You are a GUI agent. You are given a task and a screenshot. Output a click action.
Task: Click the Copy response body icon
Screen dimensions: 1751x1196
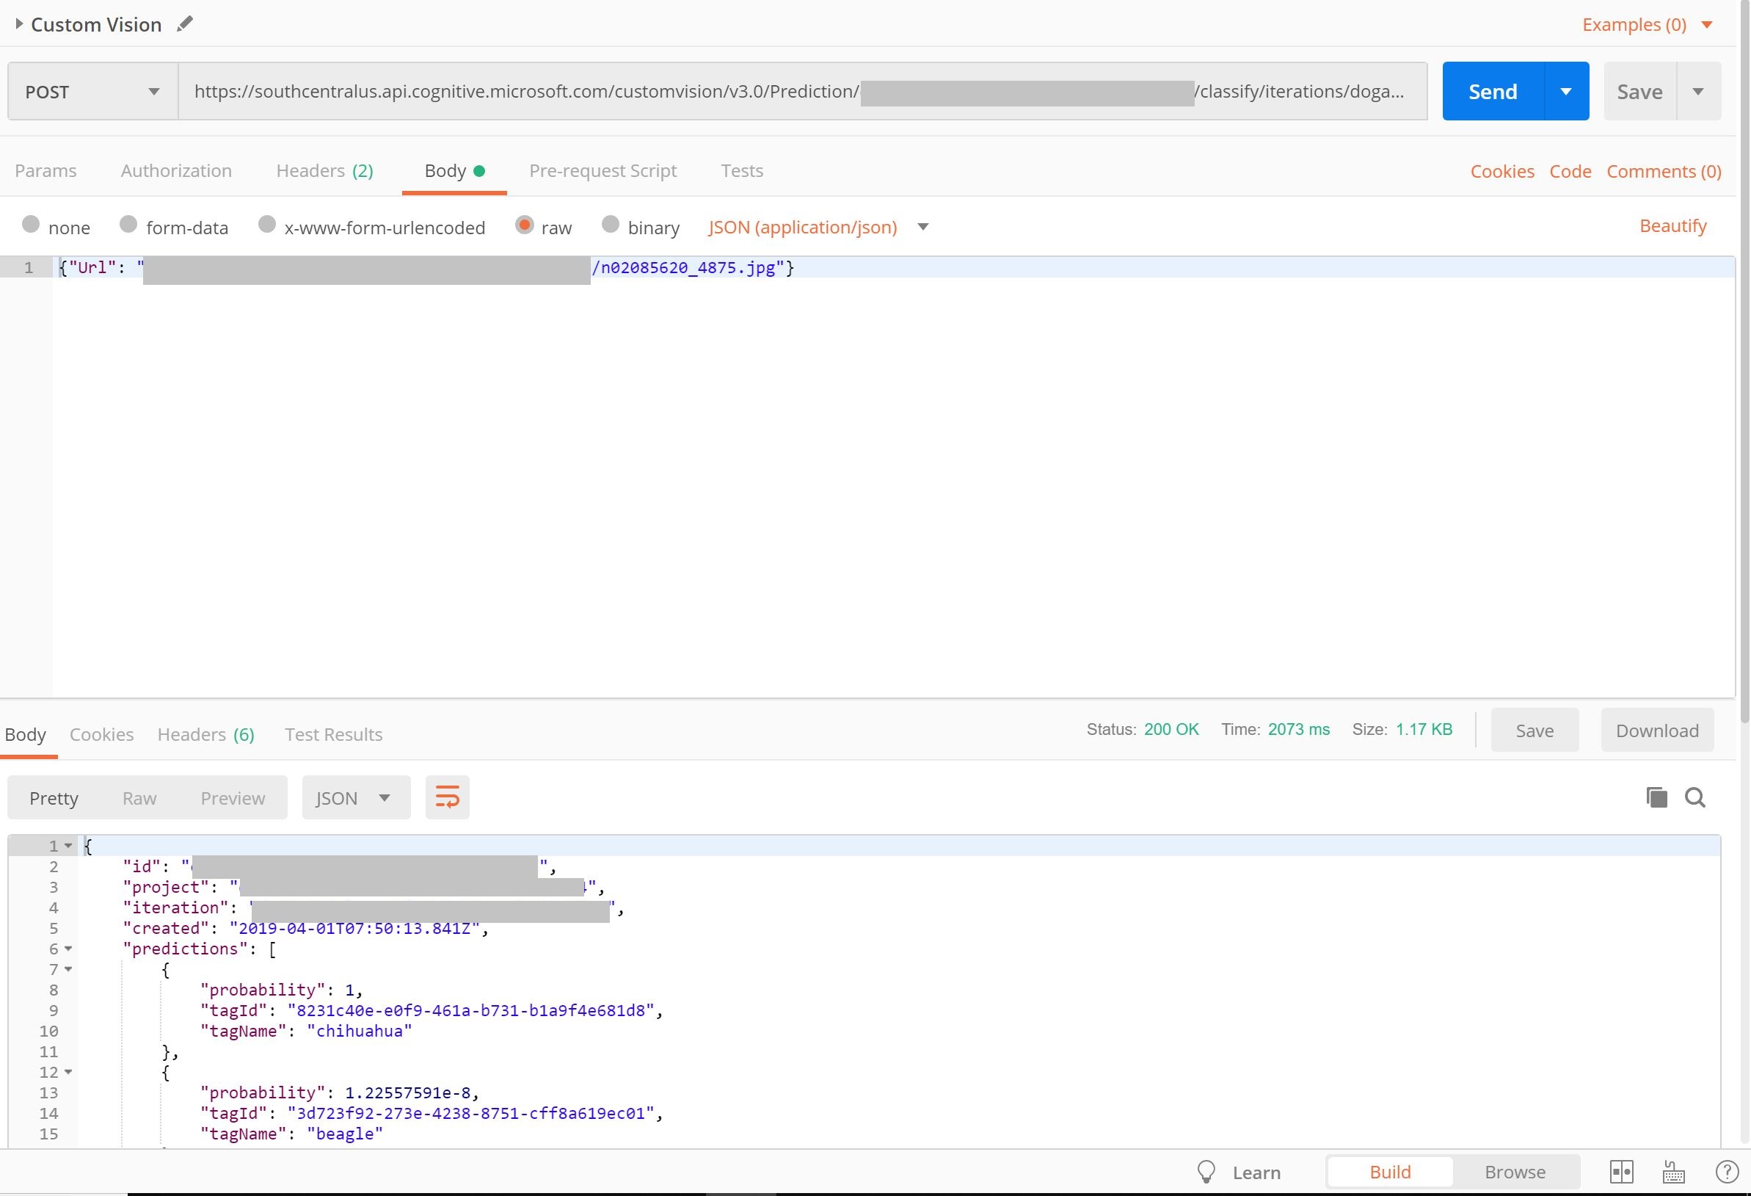(1656, 797)
